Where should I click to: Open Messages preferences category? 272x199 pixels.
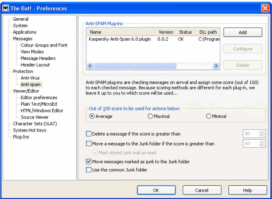click(23, 39)
